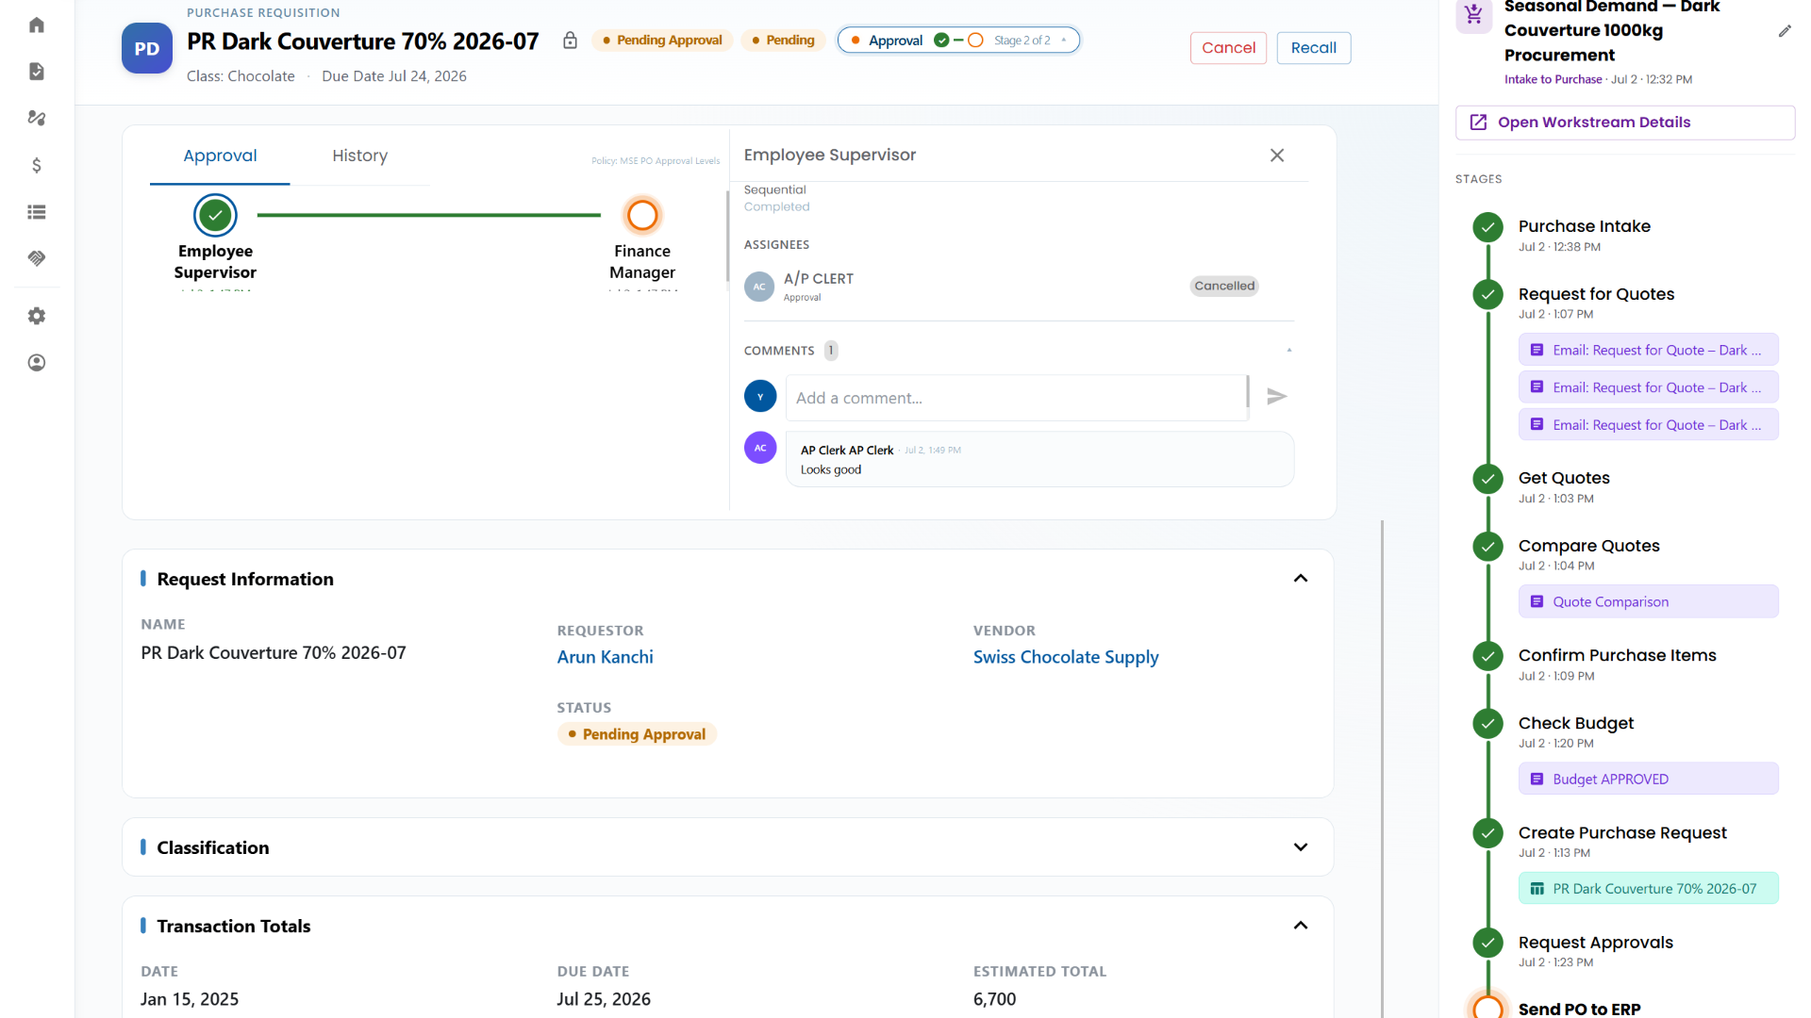Click the Request for Quotes stage checkmark

coord(1487,294)
